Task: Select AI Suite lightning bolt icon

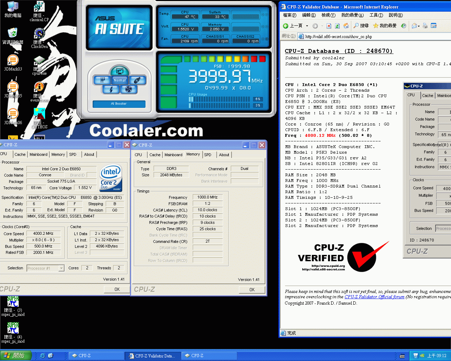Action: pyautogui.click(x=111, y=90)
